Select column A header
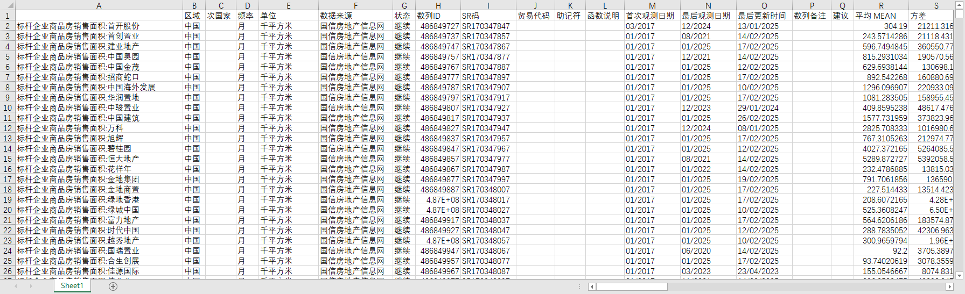 click(99, 5)
